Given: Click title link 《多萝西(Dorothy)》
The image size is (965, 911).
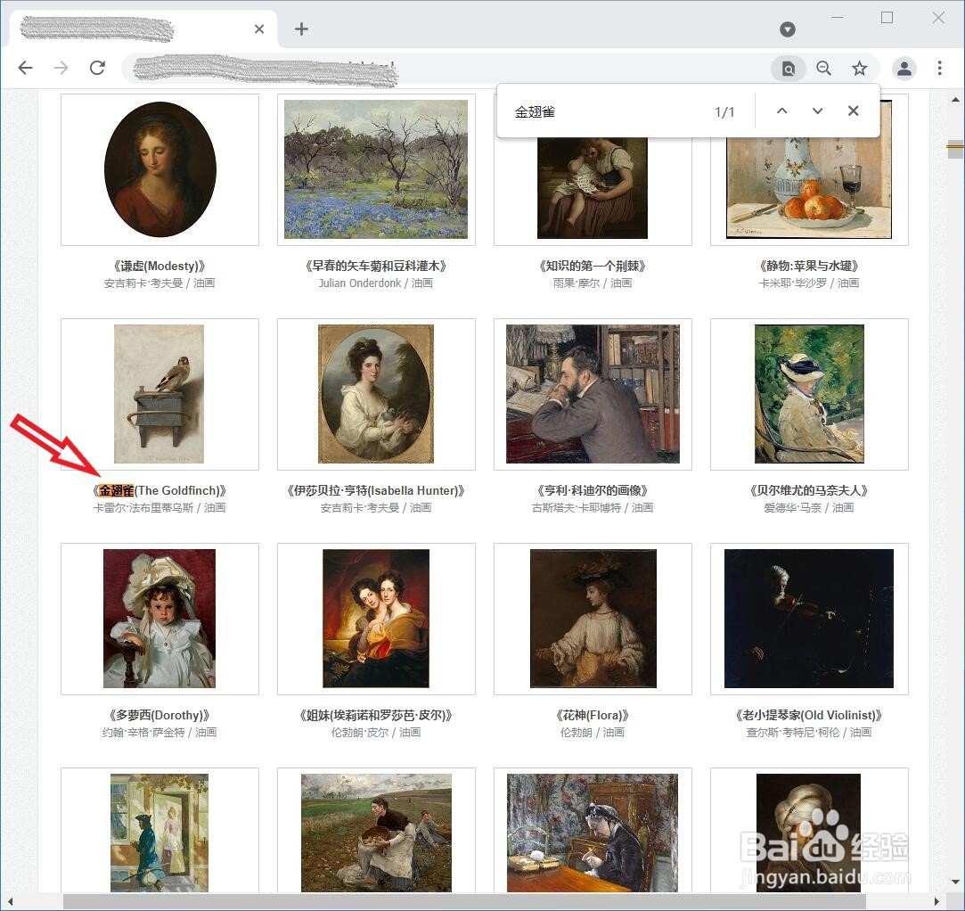Looking at the screenshot, I should (159, 715).
